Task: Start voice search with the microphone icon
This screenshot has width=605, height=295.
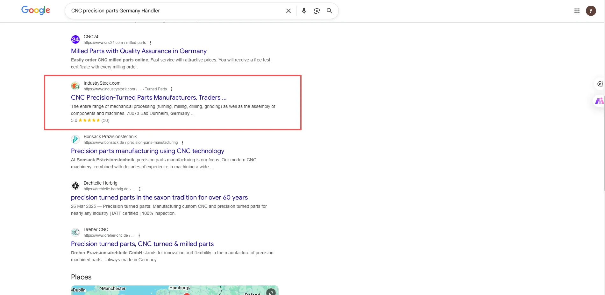Action: tap(304, 11)
